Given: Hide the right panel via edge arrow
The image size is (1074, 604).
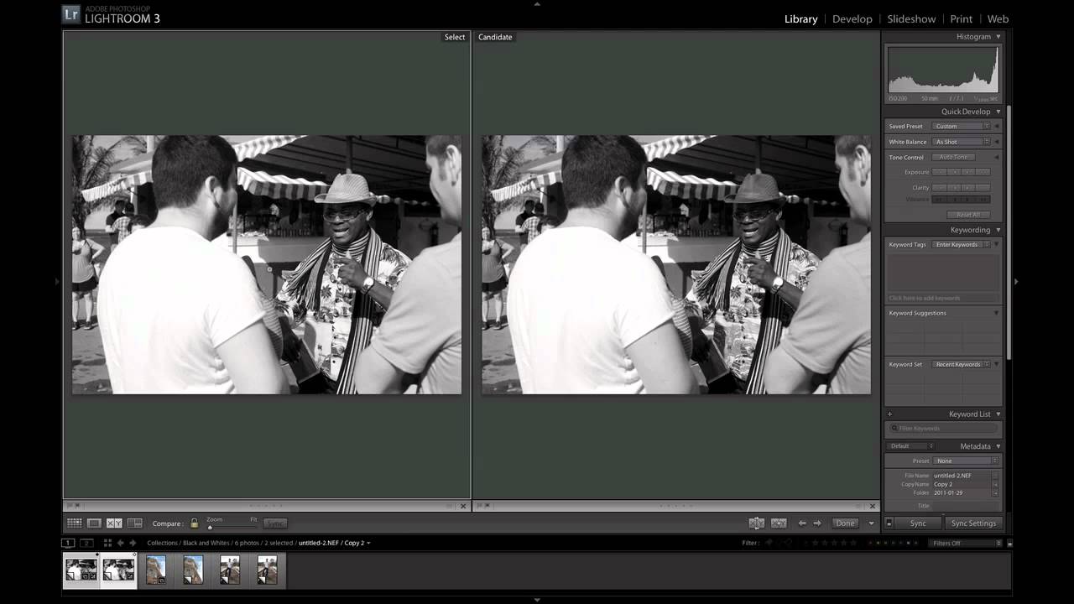Looking at the screenshot, I should click(1016, 282).
